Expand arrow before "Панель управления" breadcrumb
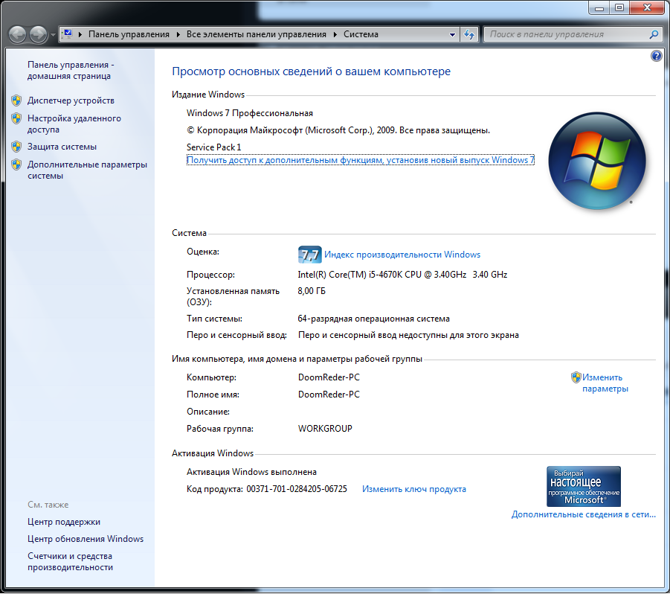Image resolution: width=670 pixels, height=594 pixels. click(x=80, y=34)
